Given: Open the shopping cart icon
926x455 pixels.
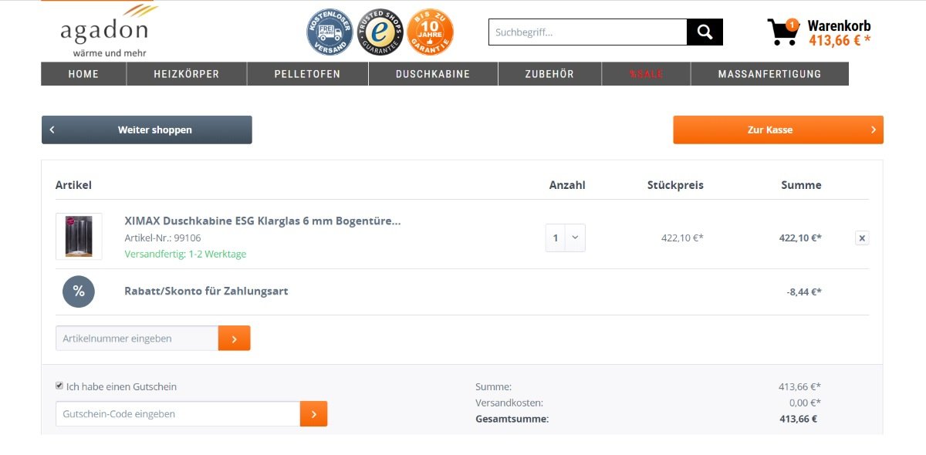Looking at the screenshot, I should (x=782, y=32).
